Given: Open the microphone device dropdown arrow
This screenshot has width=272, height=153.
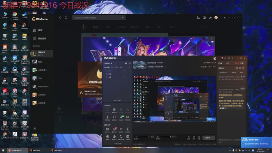Looking at the screenshot, I should pyautogui.click(x=138, y=137).
